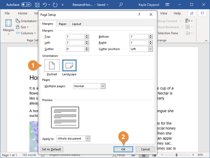Click the Share icon in ribbon
The height and width of the screenshot is (158, 210).
tap(192, 13)
